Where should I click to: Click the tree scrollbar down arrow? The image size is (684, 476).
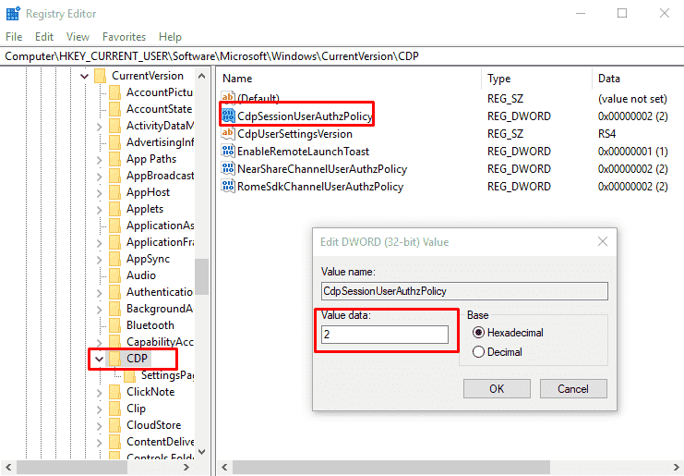(x=201, y=452)
